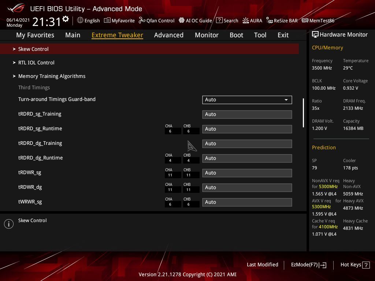Screen dimensions: 375x281
Task: Click the tWRWR_sg Auto field
Action: 247,202
